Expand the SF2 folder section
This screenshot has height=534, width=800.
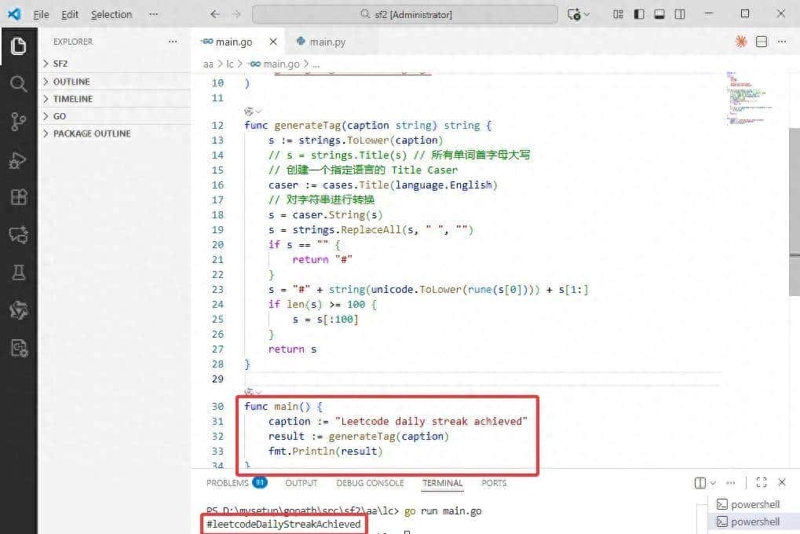tap(60, 64)
